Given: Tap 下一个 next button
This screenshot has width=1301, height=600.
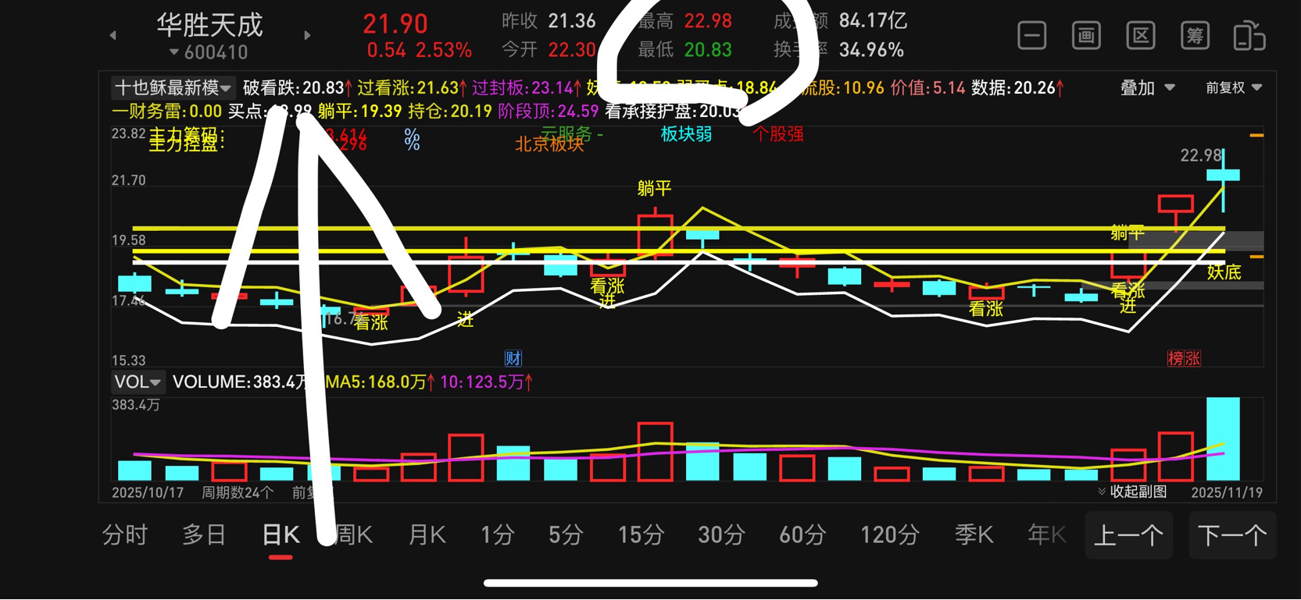Looking at the screenshot, I should [x=1232, y=535].
